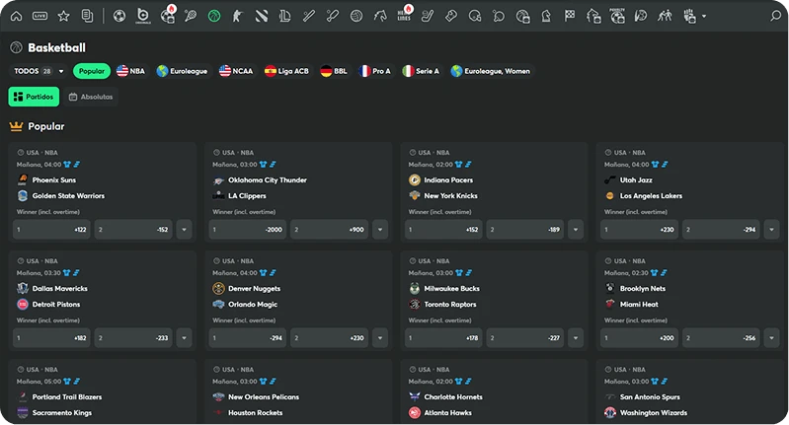Bet on Milwaukee Bucks at +178
Viewport: 789px width, 425px height.
(x=443, y=338)
